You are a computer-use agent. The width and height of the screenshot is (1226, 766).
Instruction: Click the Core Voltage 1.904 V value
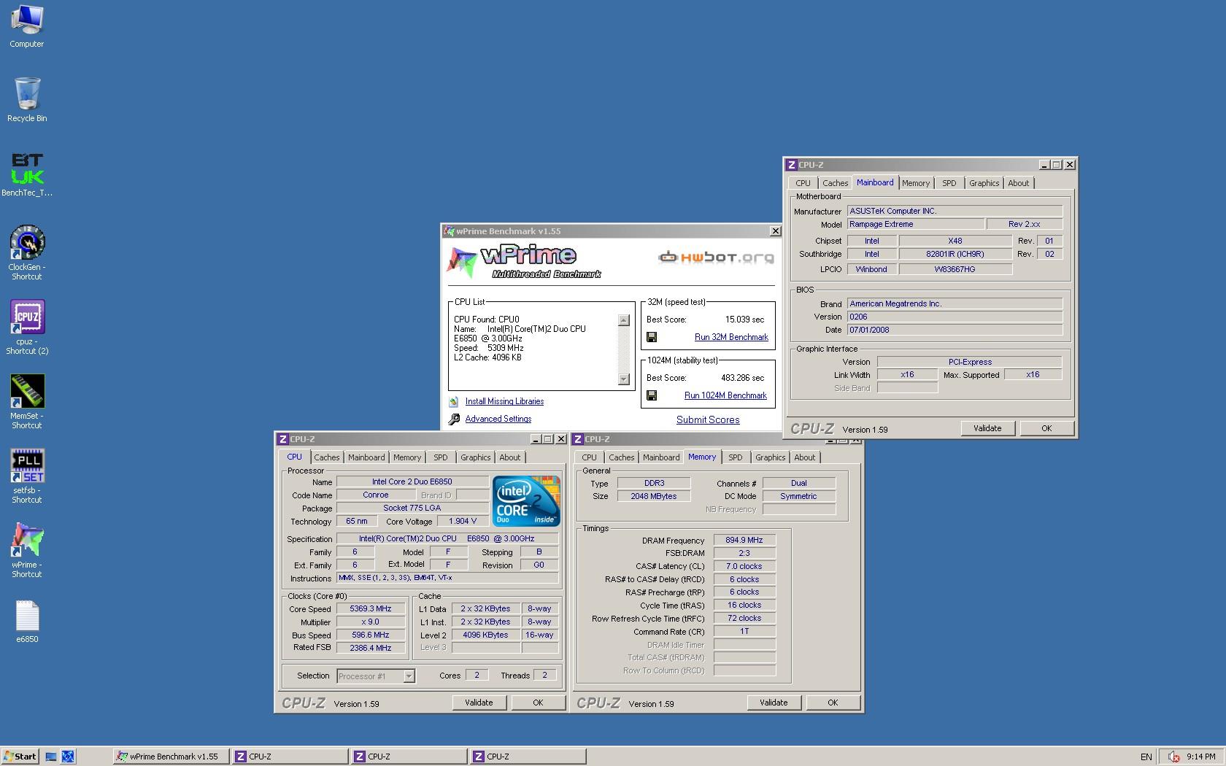(x=463, y=521)
